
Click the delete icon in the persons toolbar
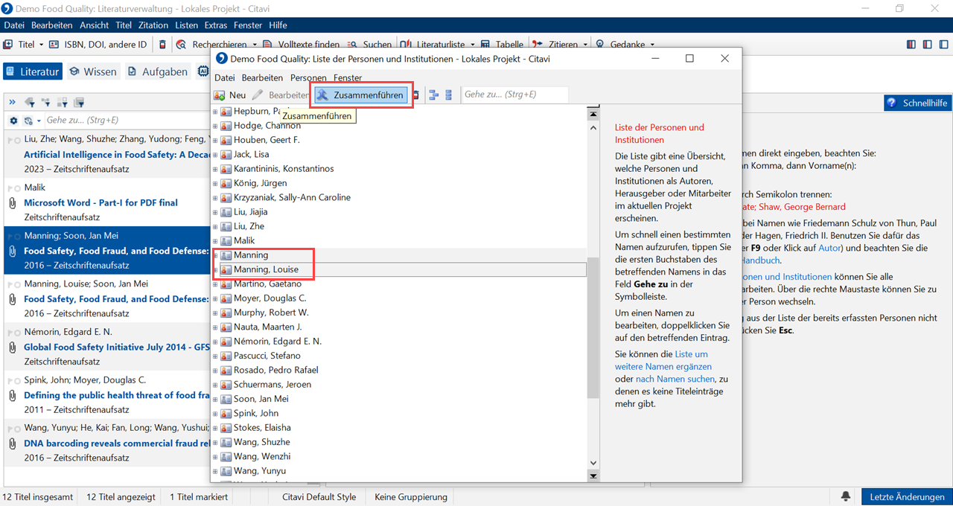pyautogui.click(x=415, y=95)
